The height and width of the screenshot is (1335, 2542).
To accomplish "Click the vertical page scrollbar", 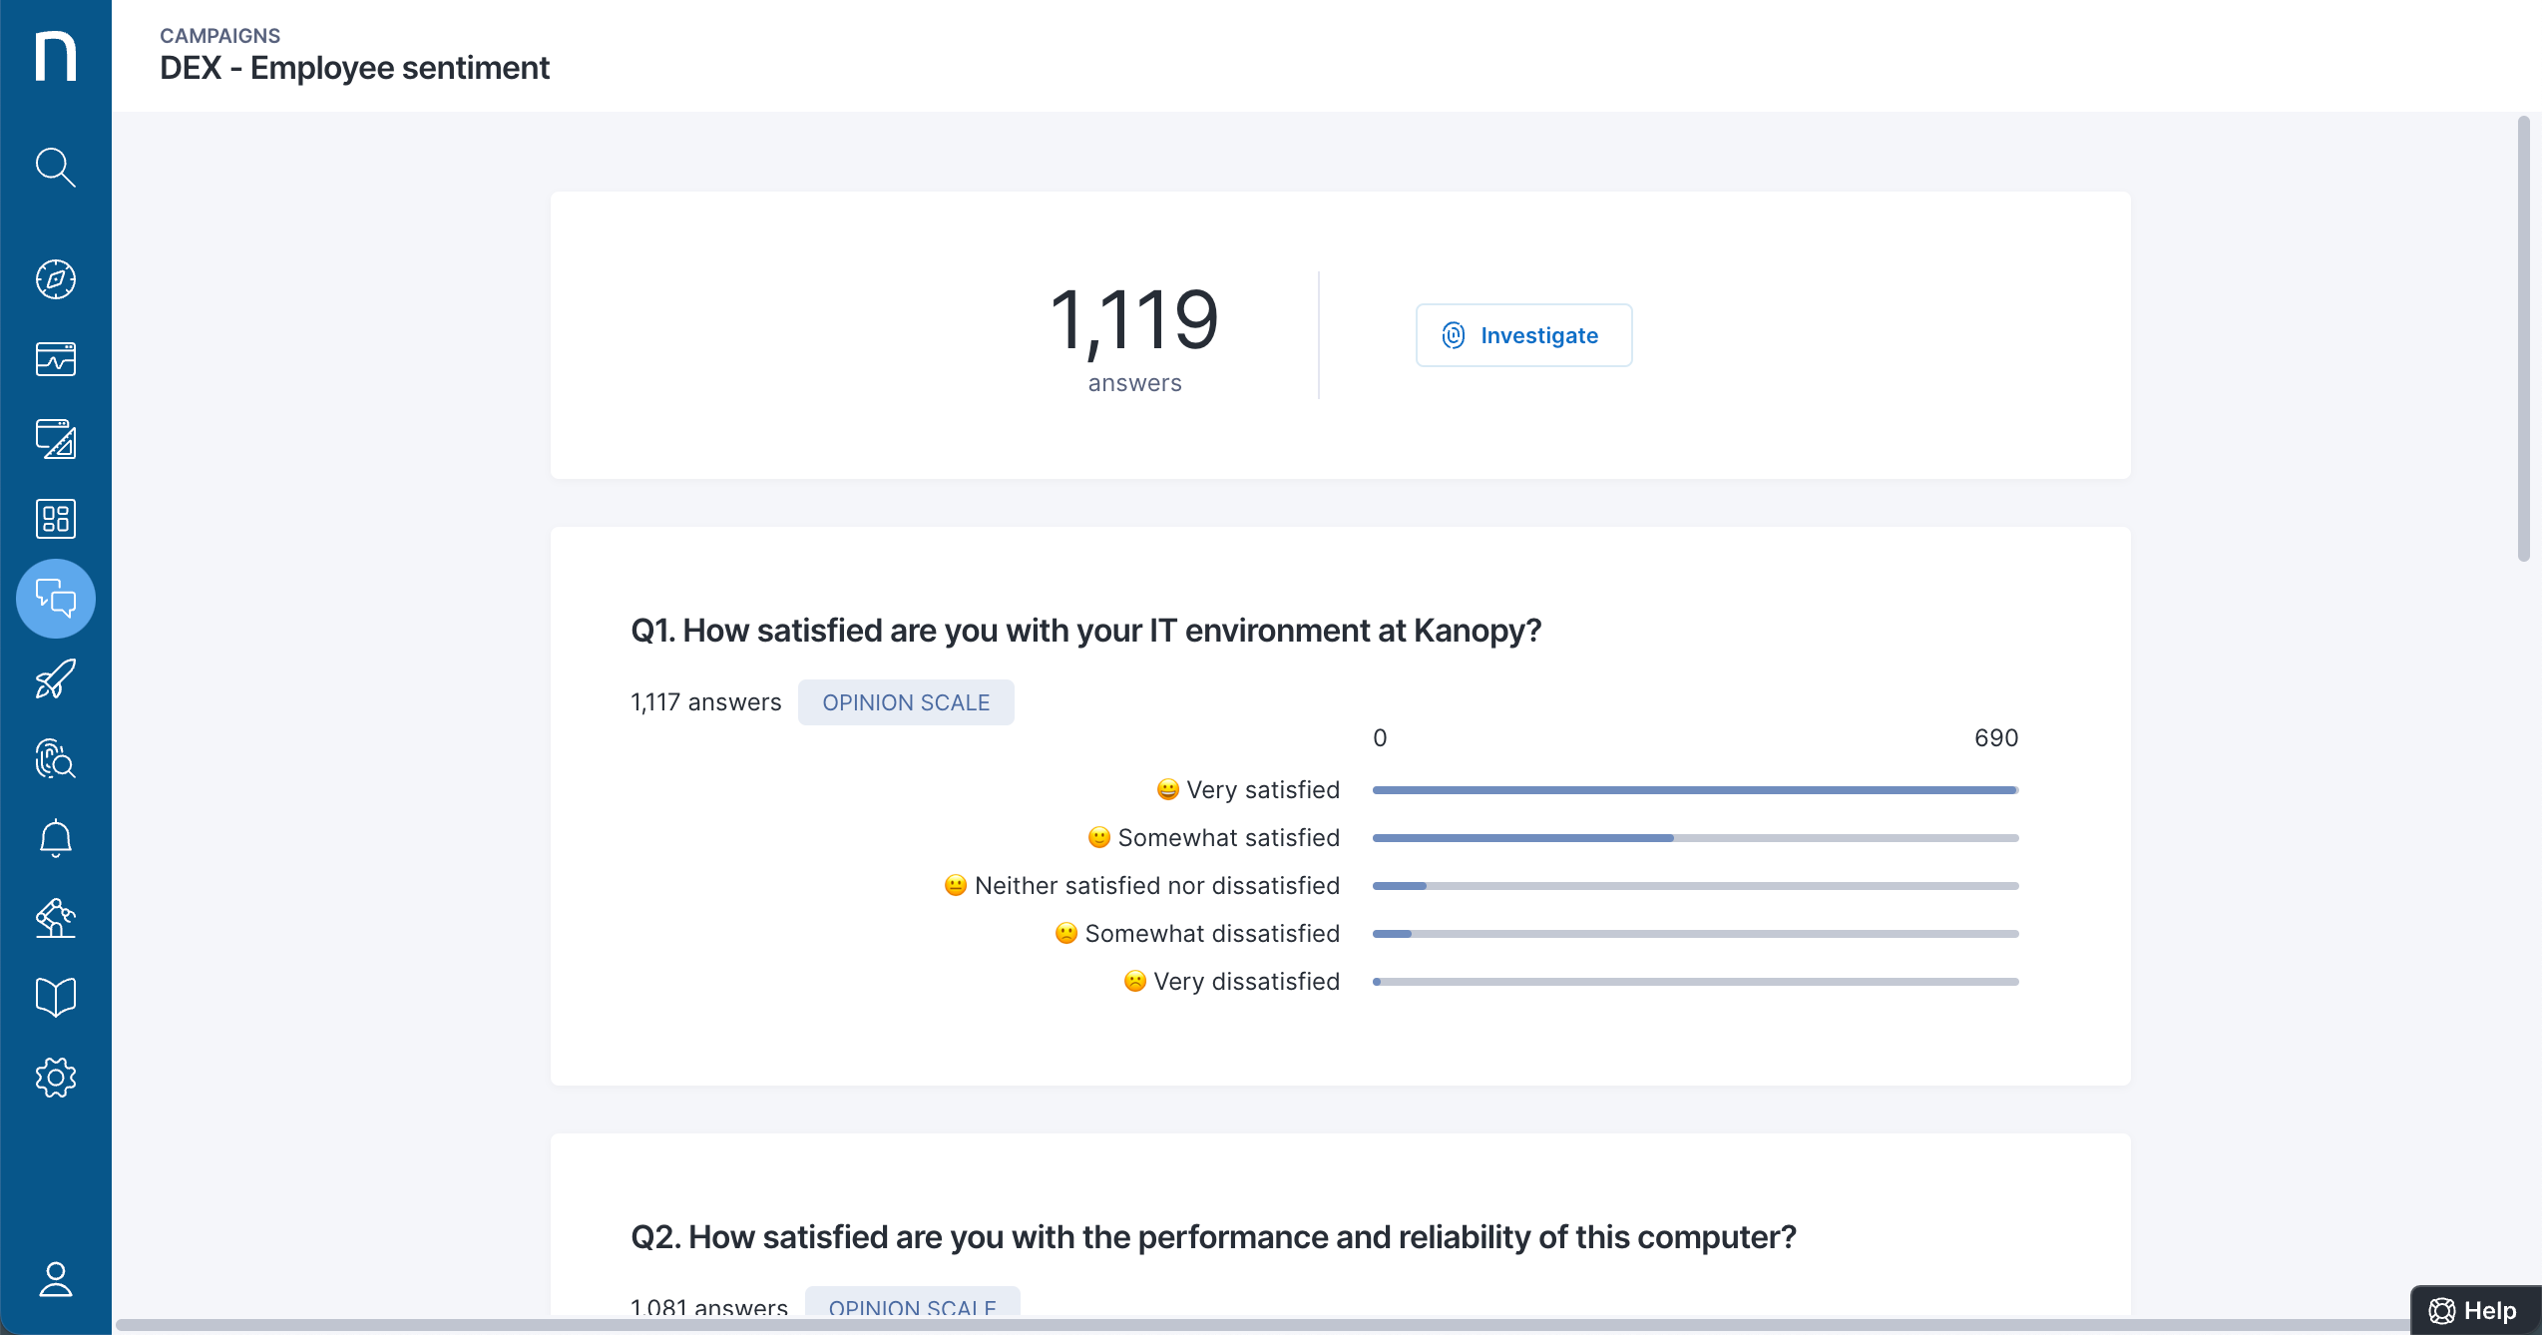I will point(2523,339).
